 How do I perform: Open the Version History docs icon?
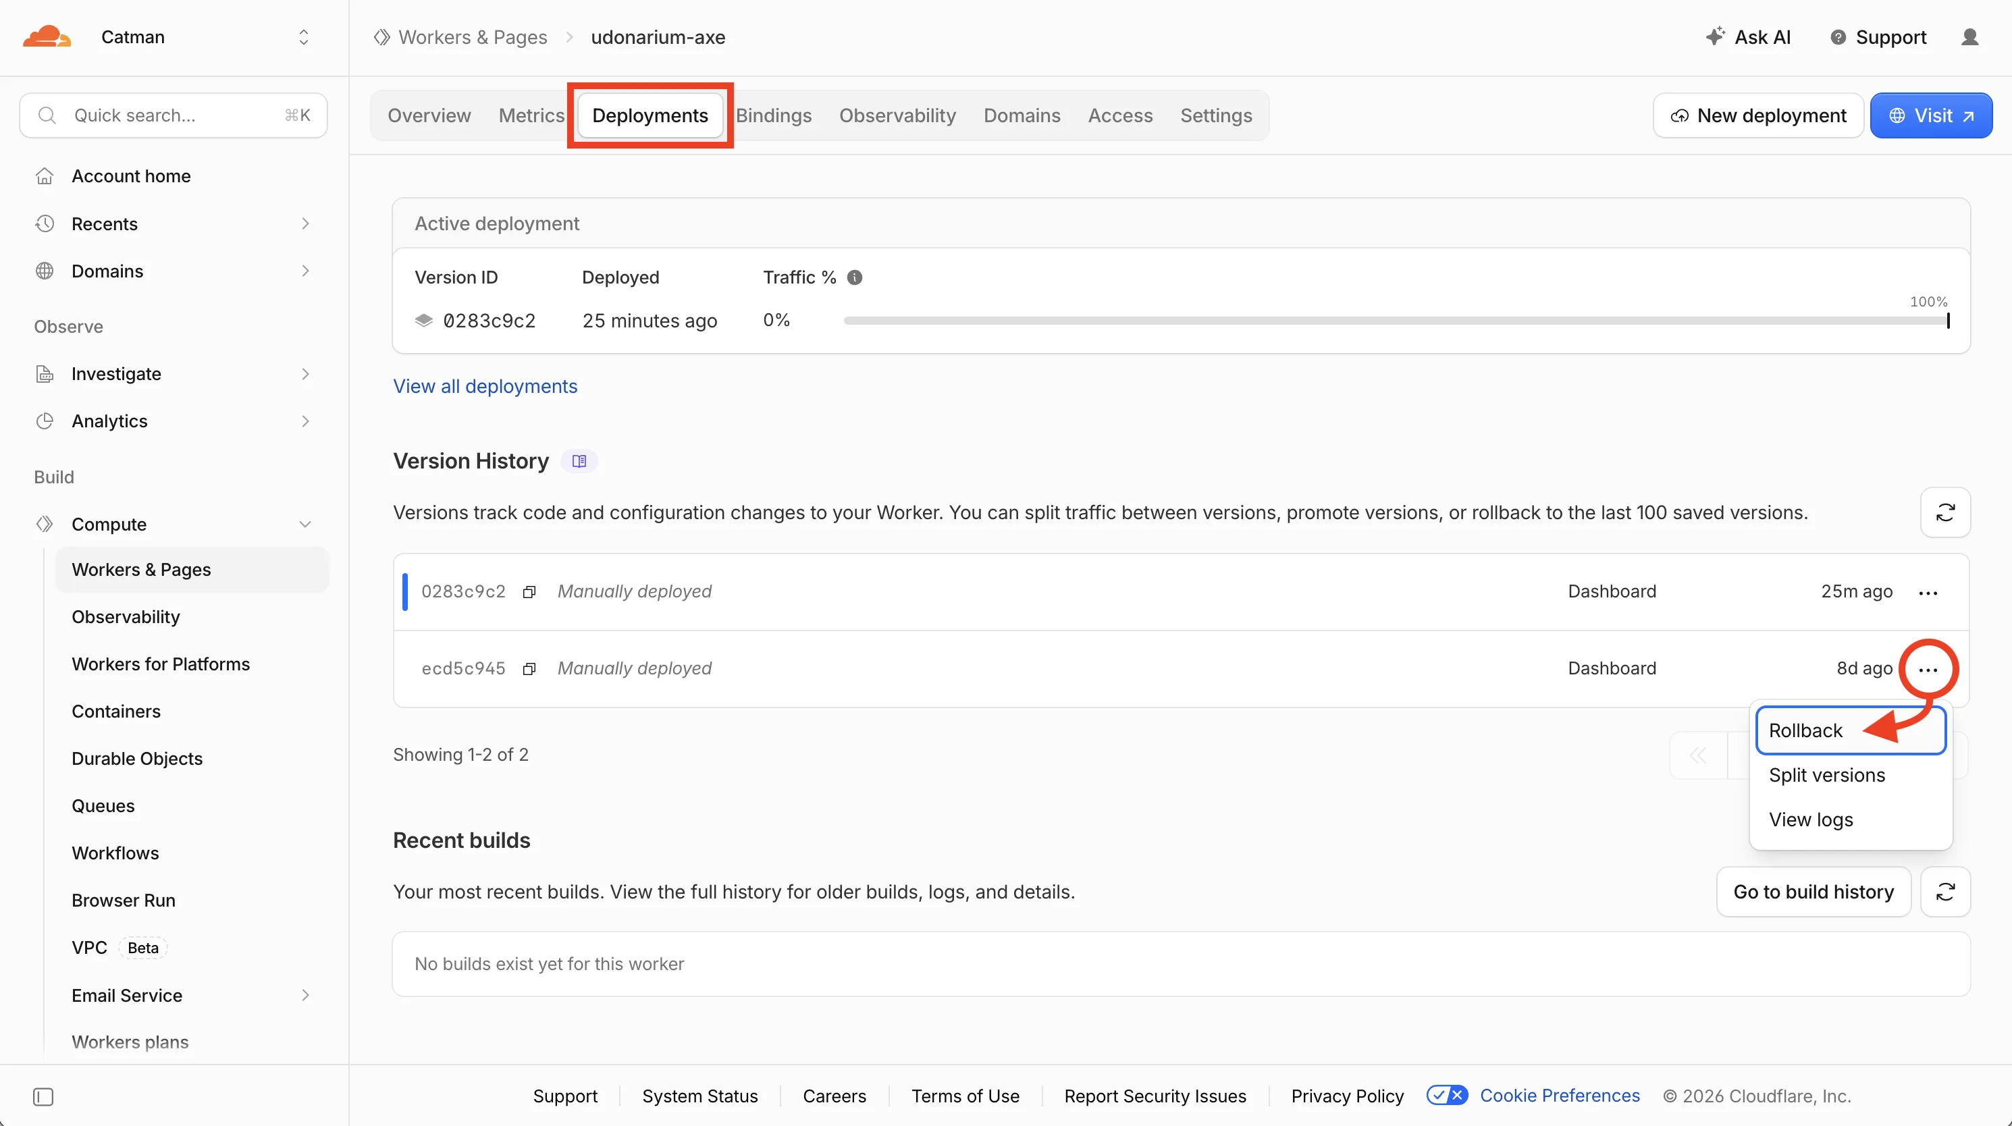[579, 460]
